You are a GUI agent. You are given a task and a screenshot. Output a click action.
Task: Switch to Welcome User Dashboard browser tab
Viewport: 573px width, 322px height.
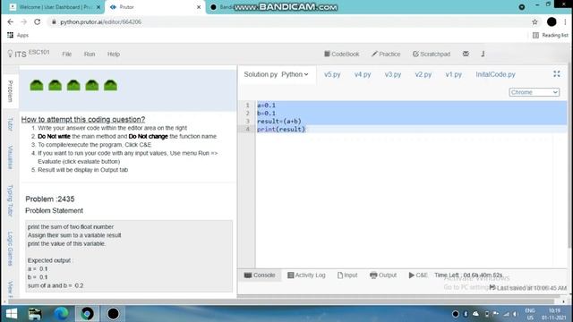coord(56,7)
